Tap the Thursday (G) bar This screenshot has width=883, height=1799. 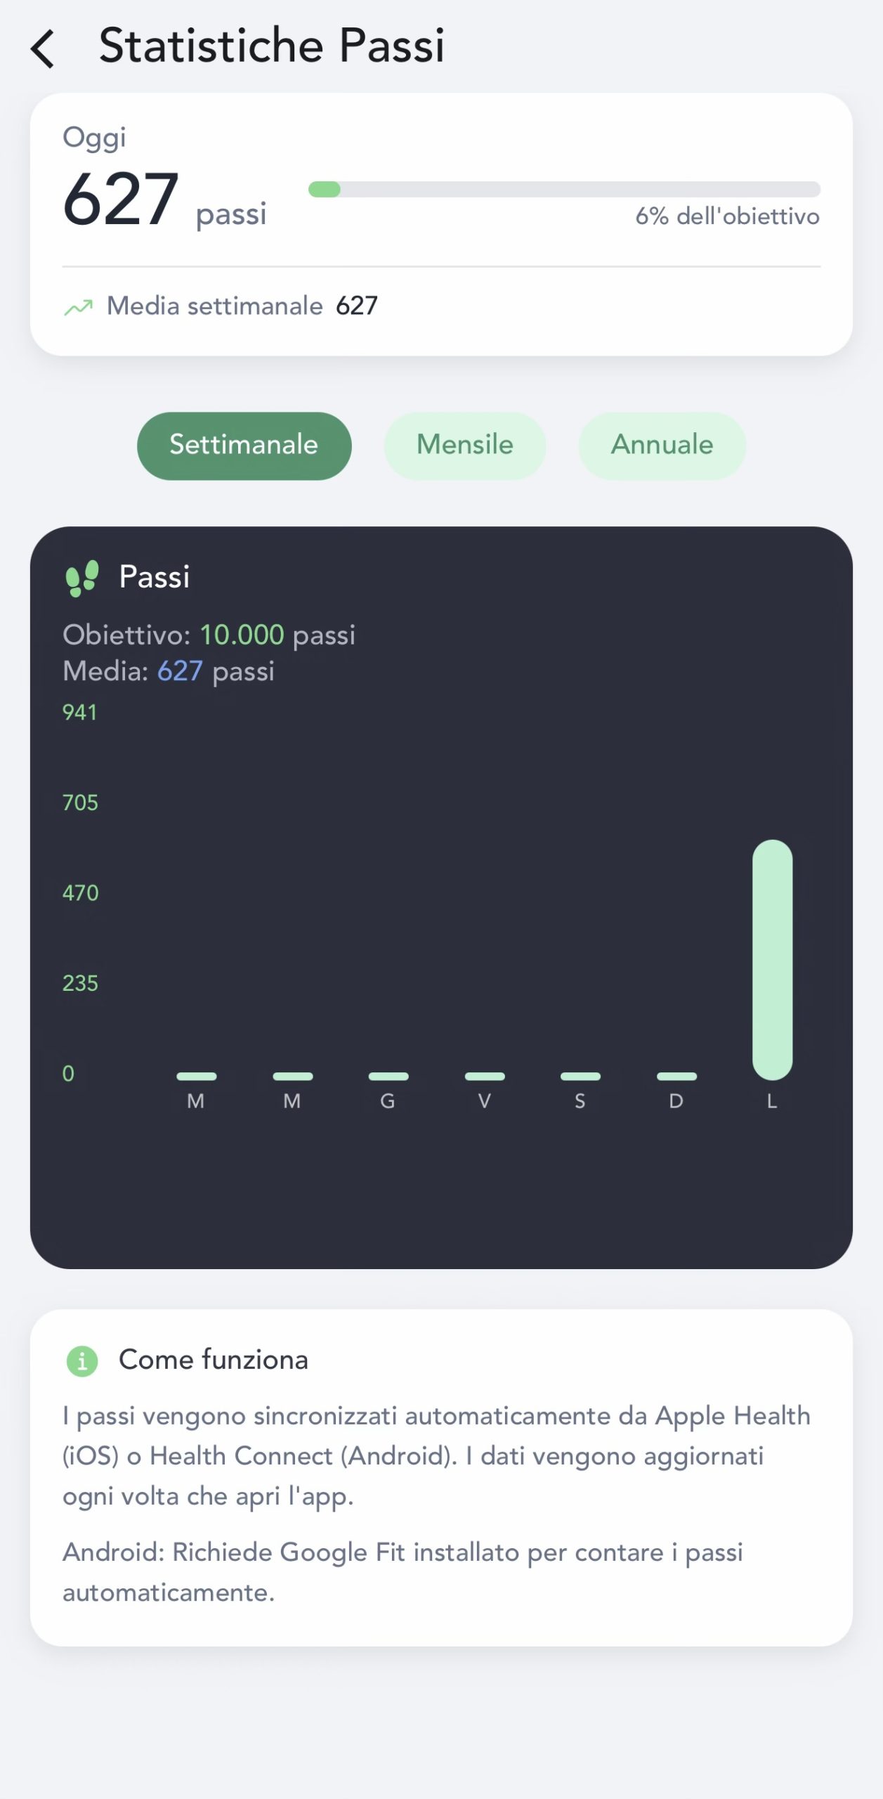tap(388, 1076)
